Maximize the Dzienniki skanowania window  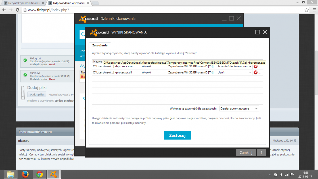tap(231, 19)
